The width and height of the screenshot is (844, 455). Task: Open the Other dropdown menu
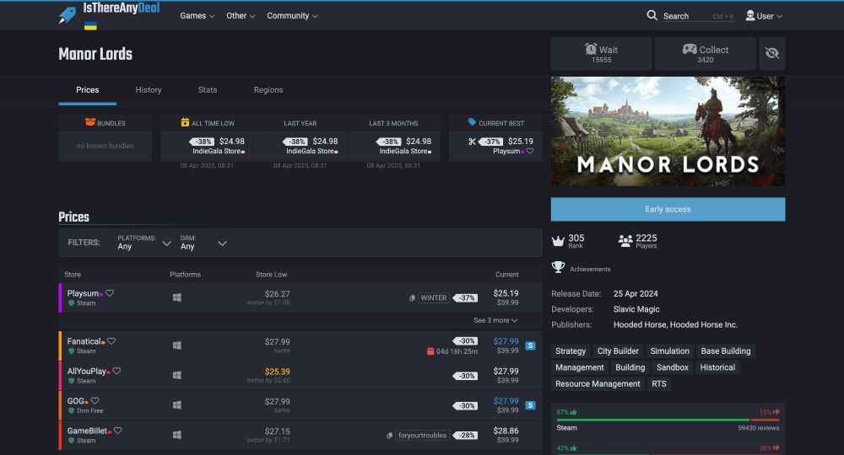click(241, 15)
